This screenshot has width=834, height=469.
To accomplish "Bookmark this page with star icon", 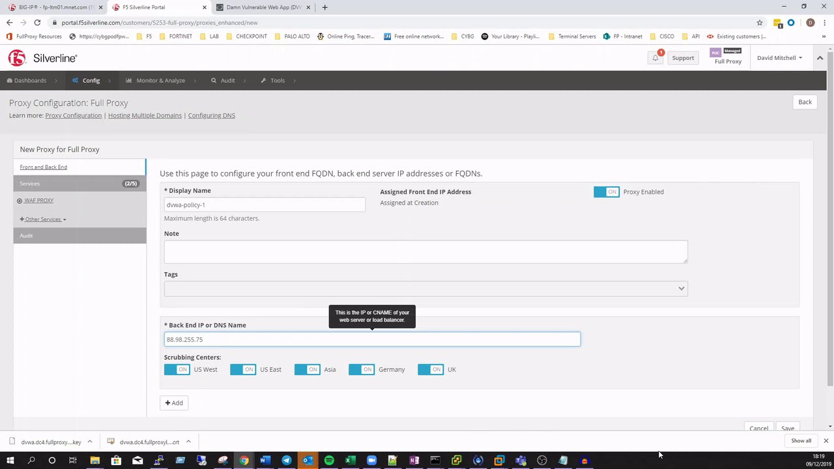I will (760, 23).
